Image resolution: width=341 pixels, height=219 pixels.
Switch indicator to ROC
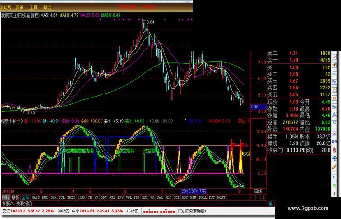pyautogui.click(x=184, y=197)
